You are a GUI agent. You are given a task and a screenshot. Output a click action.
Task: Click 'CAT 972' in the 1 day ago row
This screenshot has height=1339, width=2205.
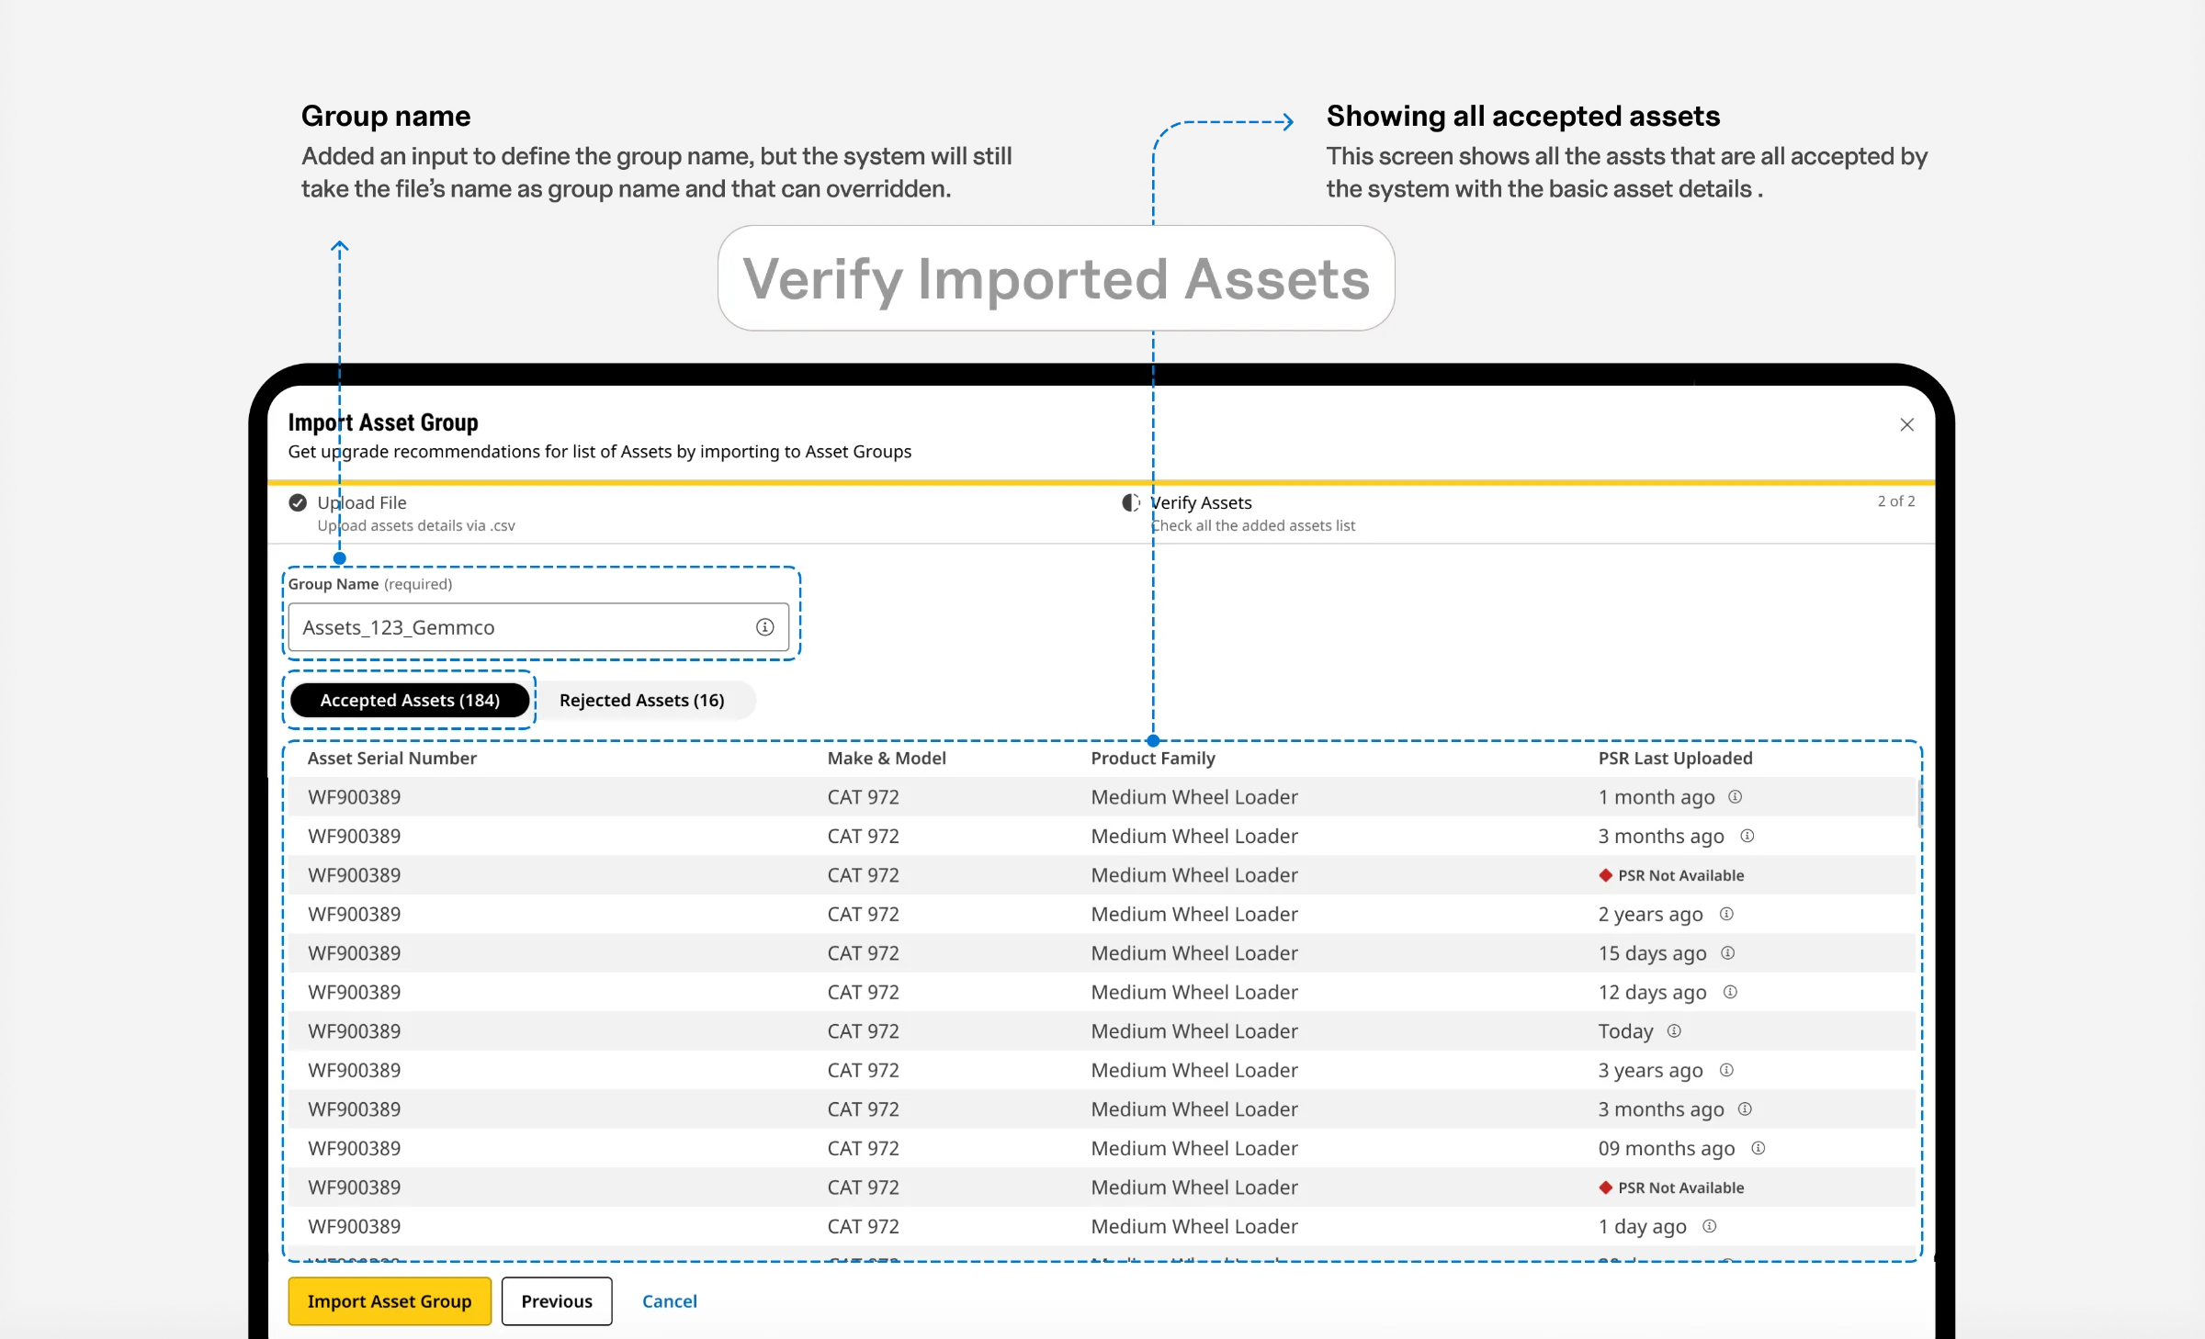(x=863, y=1226)
